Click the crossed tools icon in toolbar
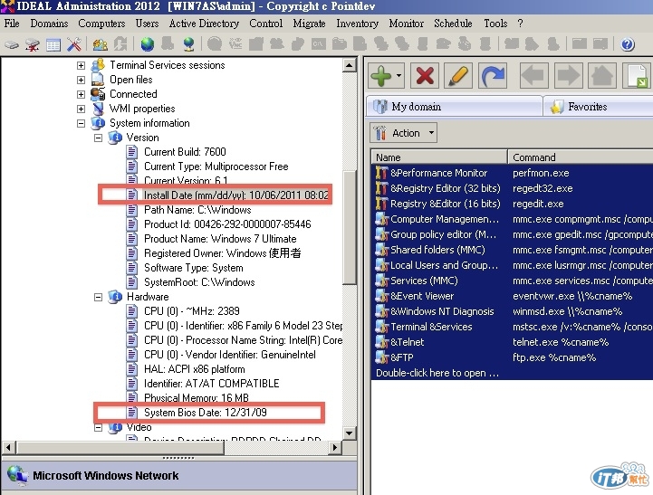Viewport: 653px width, 495px height. click(x=74, y=44)
